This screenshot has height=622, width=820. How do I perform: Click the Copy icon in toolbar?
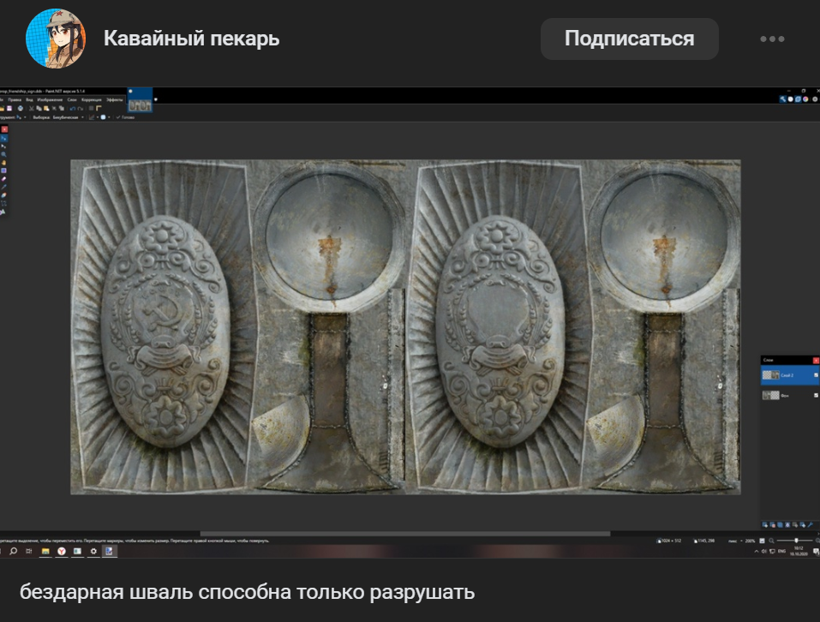[x=39, y=108]
